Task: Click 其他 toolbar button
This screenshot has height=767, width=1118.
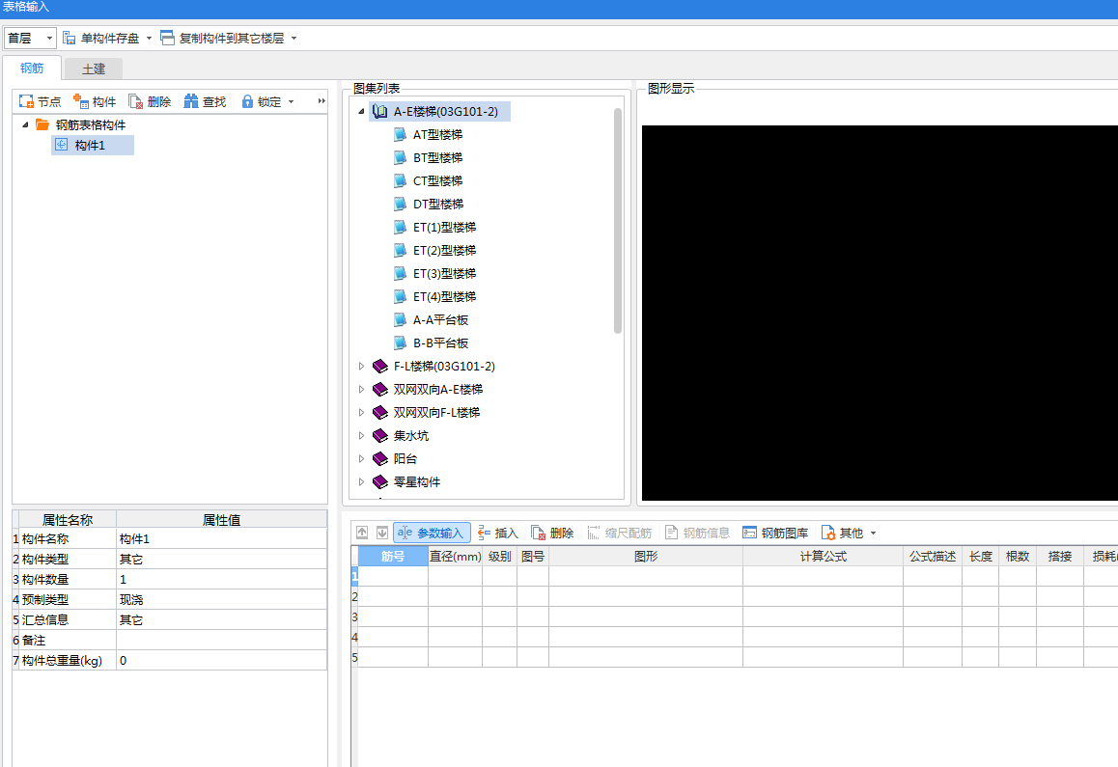Action: (842, 533)
